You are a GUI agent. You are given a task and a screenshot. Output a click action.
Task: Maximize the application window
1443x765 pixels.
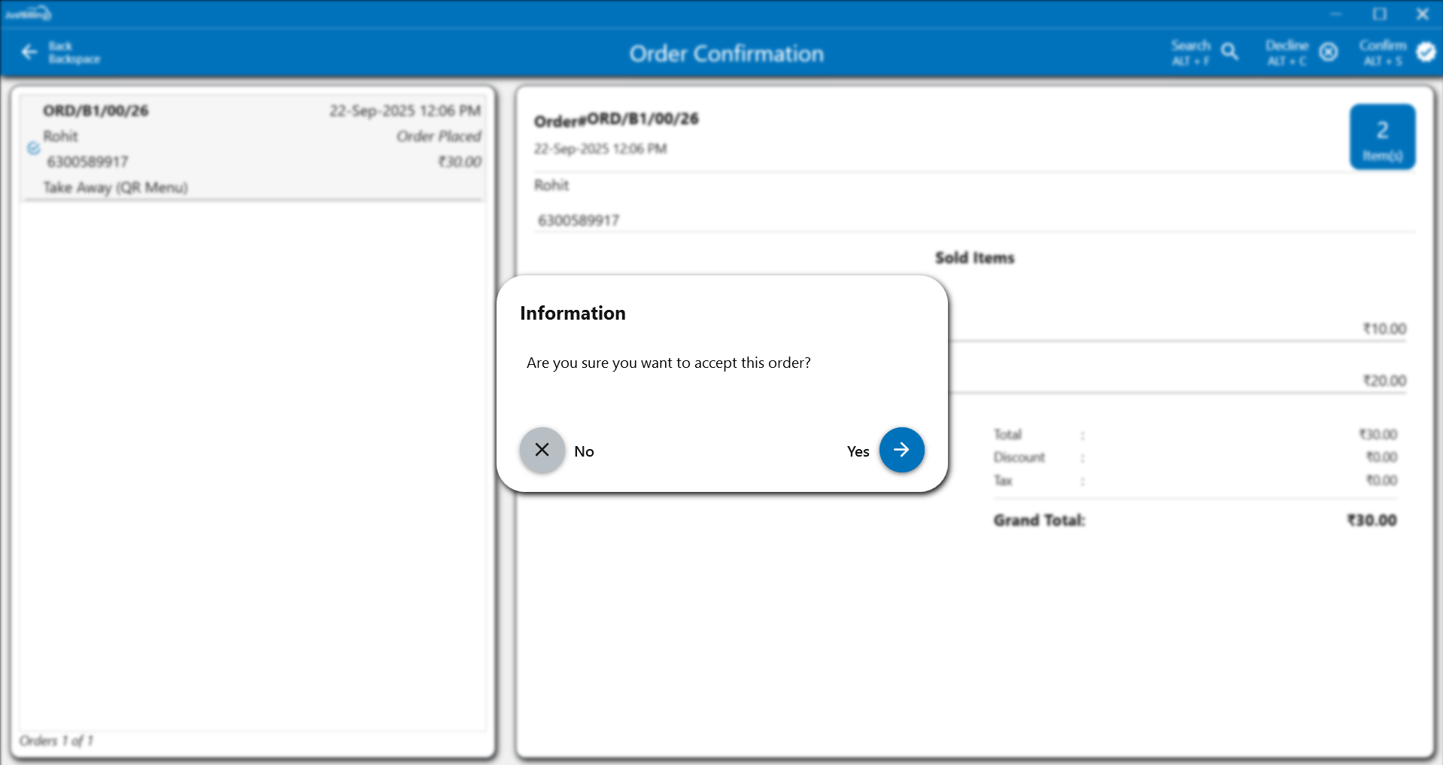click(1379, 14)
